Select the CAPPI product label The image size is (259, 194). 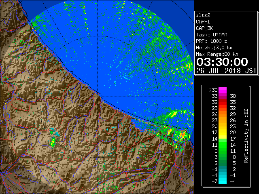point(203,22)
